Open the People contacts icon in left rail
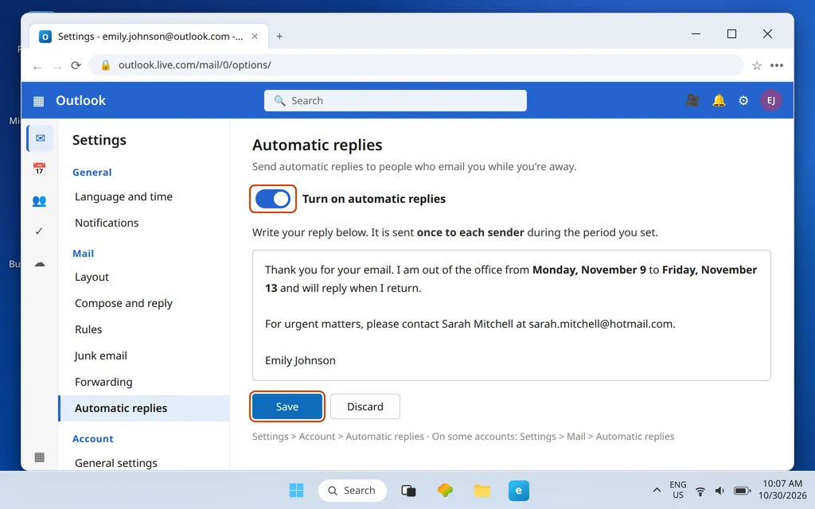The width and height of the screenshot is (815, 509). pyautogui.click(x=40, y=201)
